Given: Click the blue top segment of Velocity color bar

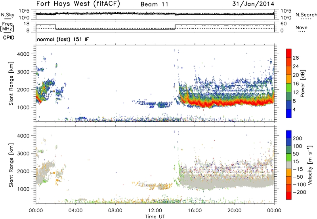Looking at the screenshot, I should click(x=289, y=134).
